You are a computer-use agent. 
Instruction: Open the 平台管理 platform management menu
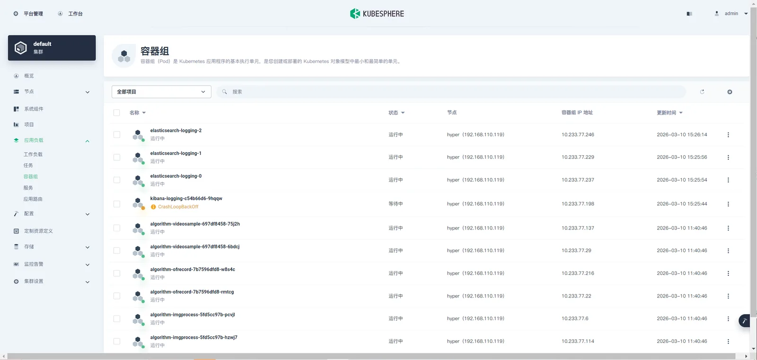[28, 14]
